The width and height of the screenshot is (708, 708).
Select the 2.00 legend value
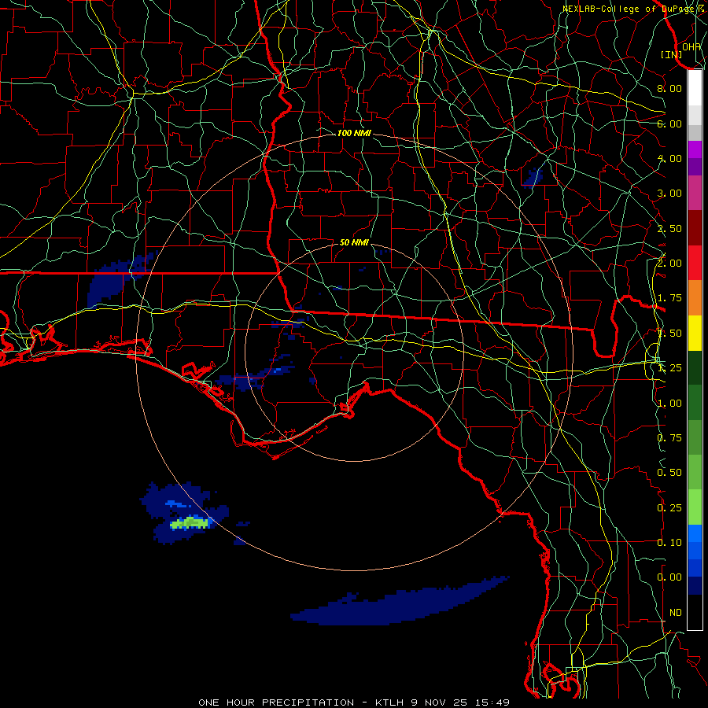(x=669, y=264)
